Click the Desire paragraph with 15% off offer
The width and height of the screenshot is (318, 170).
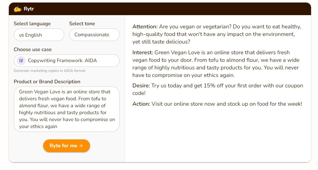[x=218, y=89]
